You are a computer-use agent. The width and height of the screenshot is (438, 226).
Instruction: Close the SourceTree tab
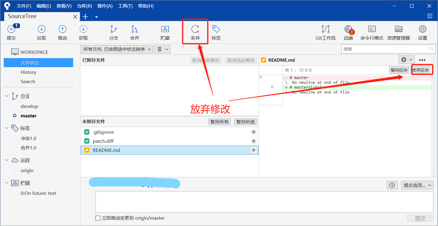click(x=75, y=17)
